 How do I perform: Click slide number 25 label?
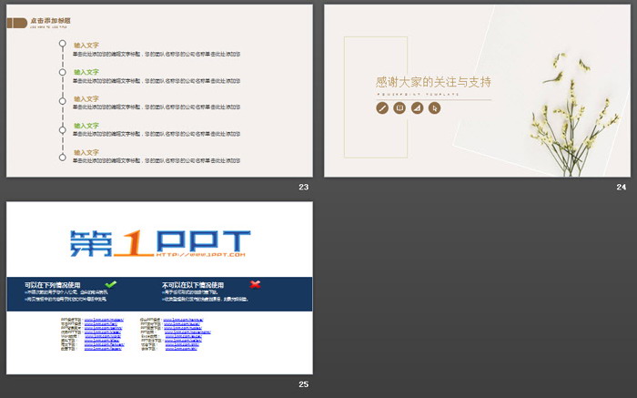tap(303, 384)
